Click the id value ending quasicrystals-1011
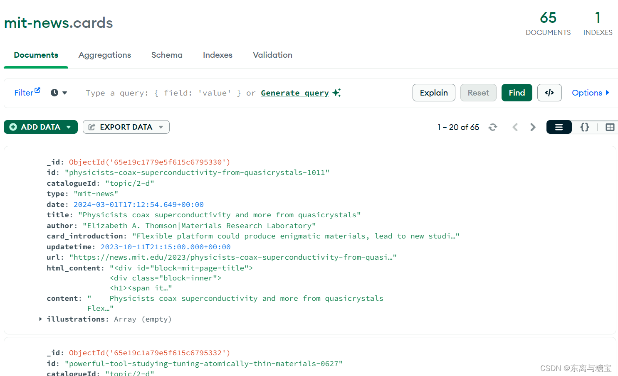Viewport: 618px width, 376px height. (x=197, y=172)
